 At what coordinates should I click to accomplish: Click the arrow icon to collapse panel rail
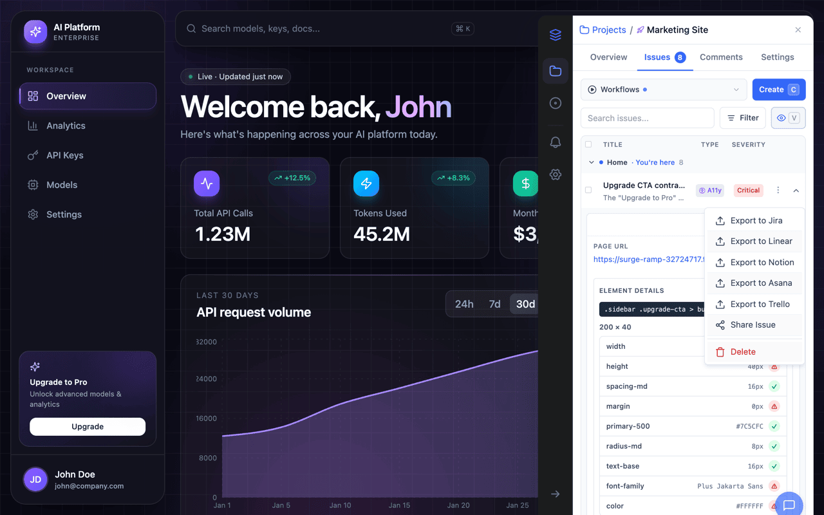click(x=556, y=494)
